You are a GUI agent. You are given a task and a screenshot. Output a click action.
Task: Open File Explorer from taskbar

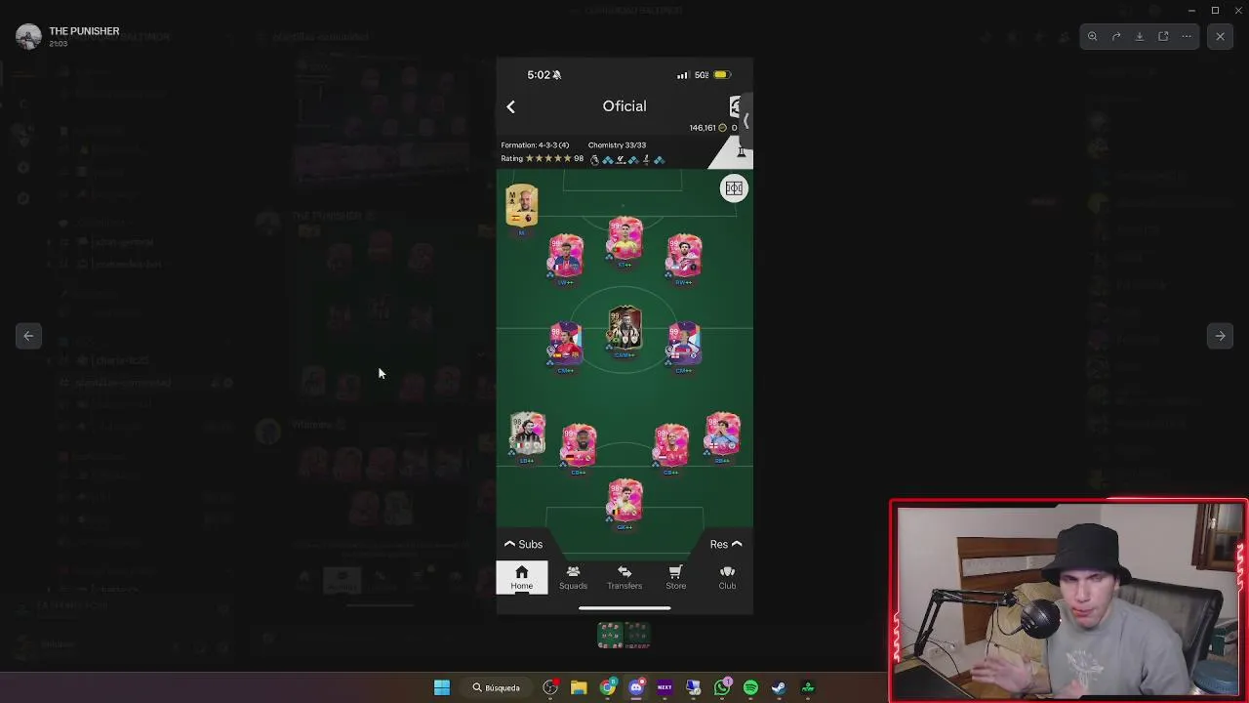click(x=579, y=687)
